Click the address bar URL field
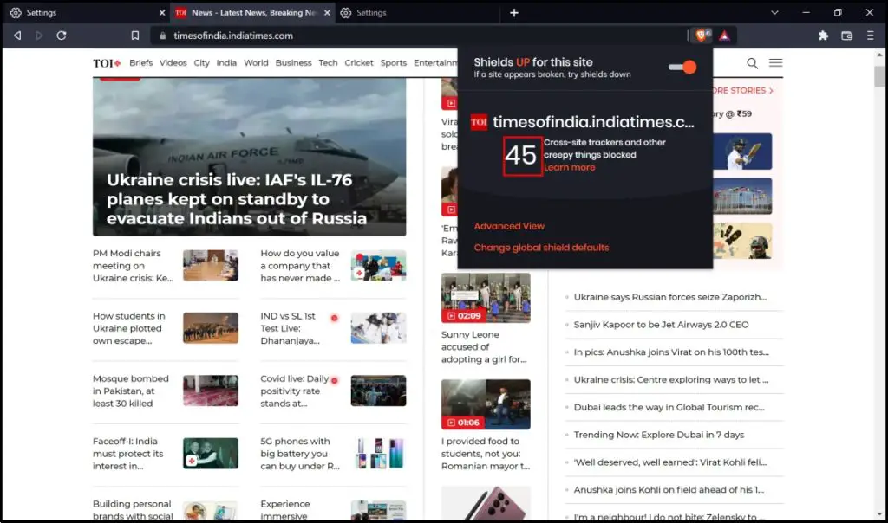 [419, 36]
